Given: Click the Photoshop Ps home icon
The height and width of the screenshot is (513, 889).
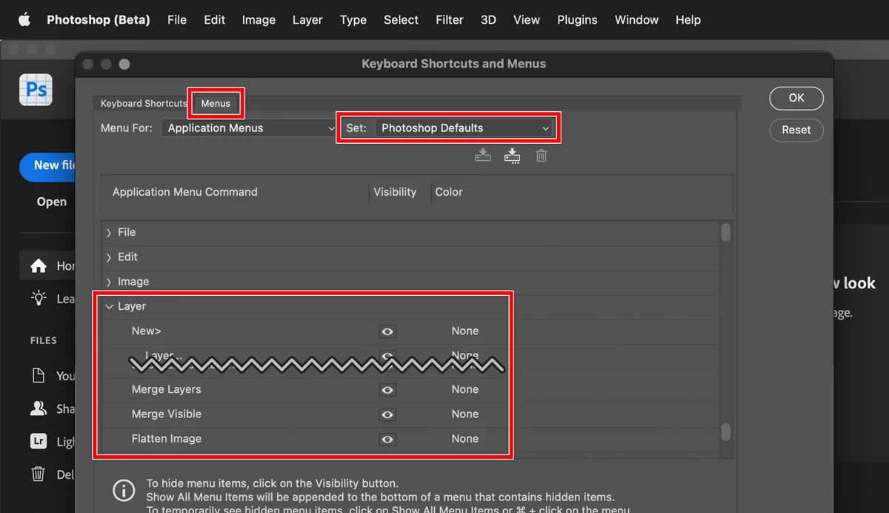Looking at the screenshot, I should [36, 90].
